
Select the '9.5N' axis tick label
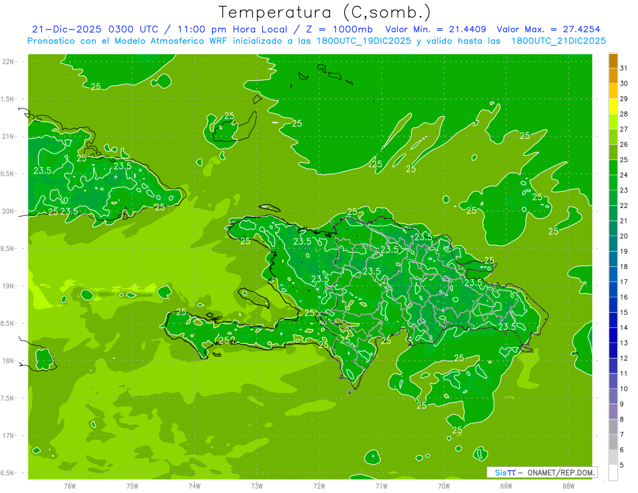[x=8, y=248]
